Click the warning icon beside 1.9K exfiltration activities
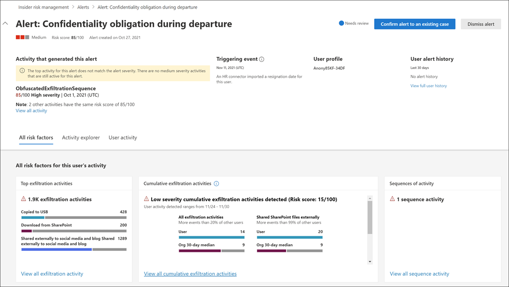This screenshot has height=287, width=509. (x=23, y=199)
